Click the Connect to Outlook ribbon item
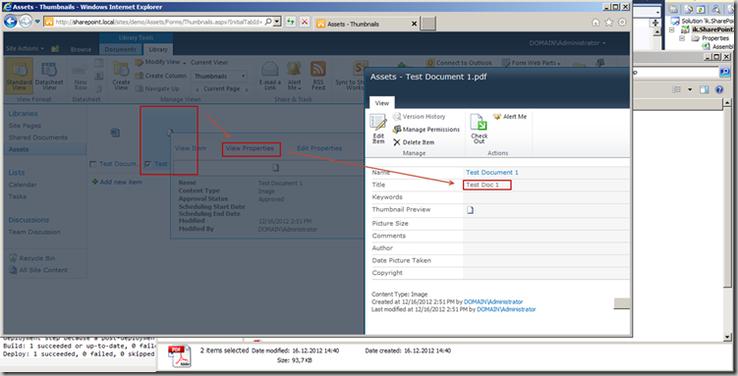This screenshot has width=738, height=376. [x=459, y=63]
